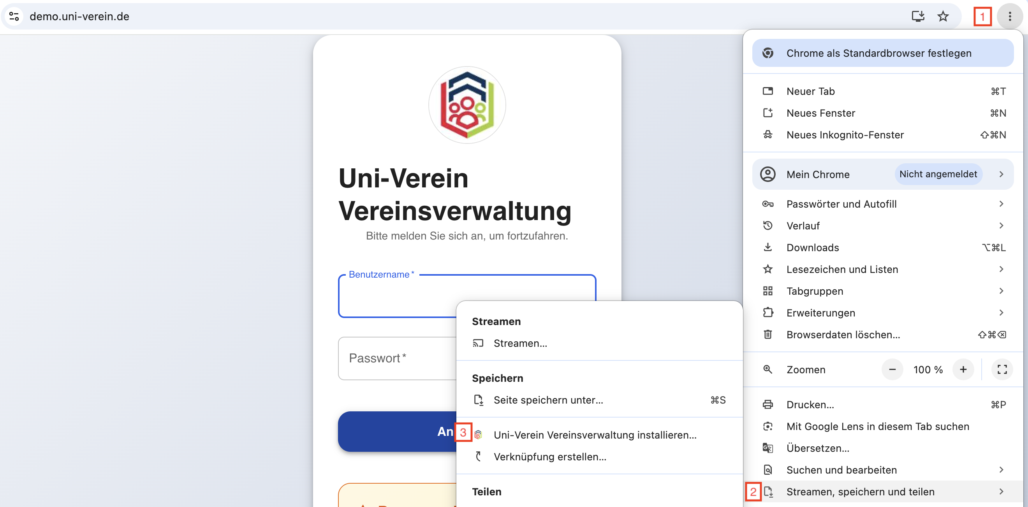Screen dimensions: 1028x507
Task: Click the 100 % zoom value
Action: pos(928,369)
